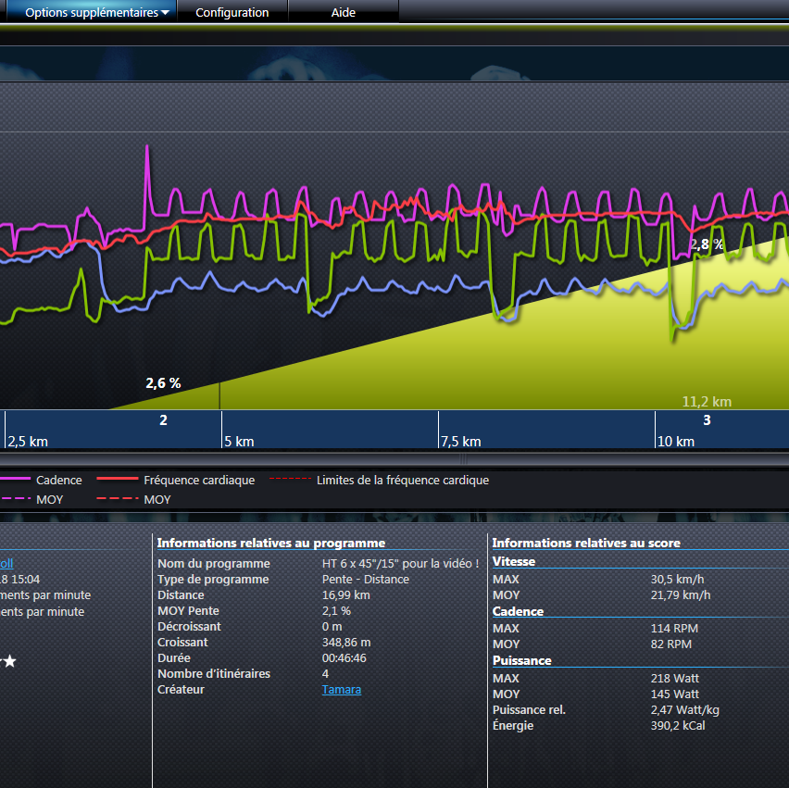The height and width of the screenshot is (788, 789).
Task: Open the Aide menu
Action: pyautogui.click(x=344, y=12)
